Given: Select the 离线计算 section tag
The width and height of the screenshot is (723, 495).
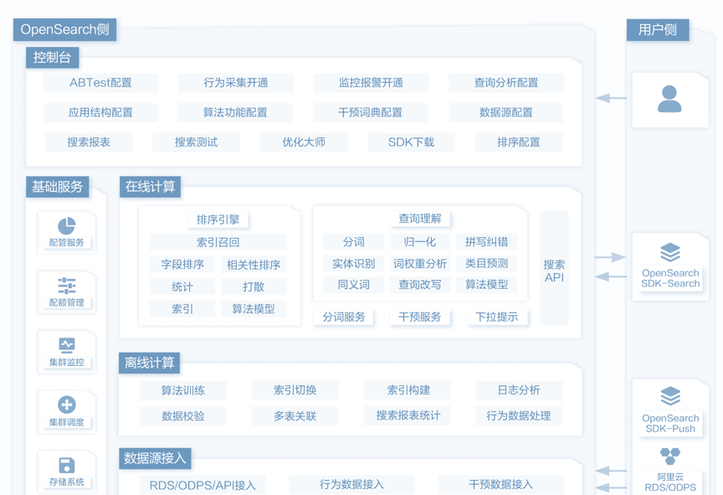Looking at the screenshot, I should pyautogui.click(x=150, y=363).
